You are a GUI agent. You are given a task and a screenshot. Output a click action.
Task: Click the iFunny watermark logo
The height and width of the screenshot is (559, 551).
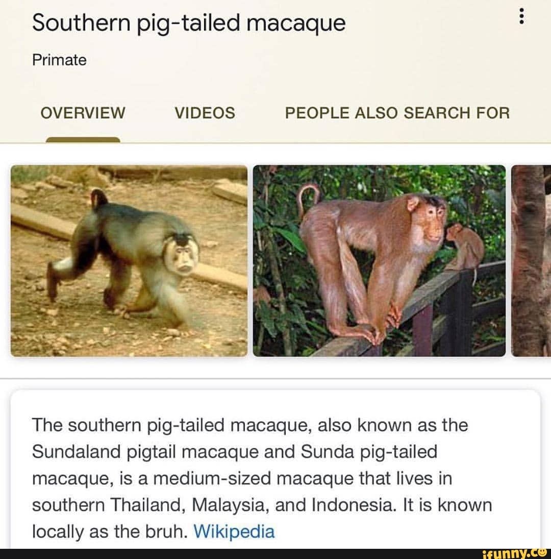(514, 554)
